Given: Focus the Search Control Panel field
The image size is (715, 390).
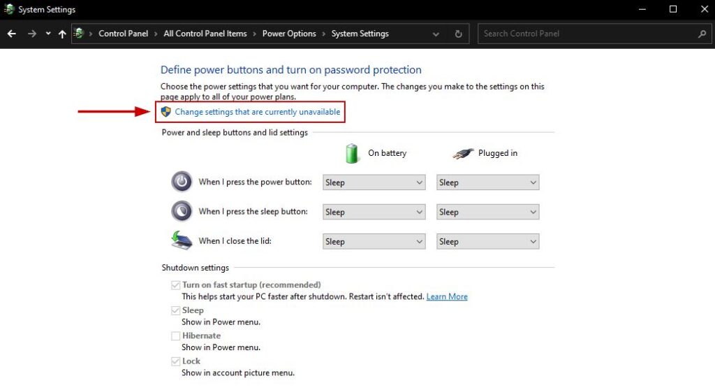Looking at the screenshot, I should point(587,34).
